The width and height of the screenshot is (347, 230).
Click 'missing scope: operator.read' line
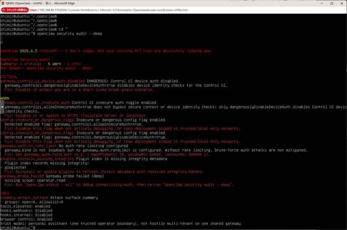click(35, 180)
